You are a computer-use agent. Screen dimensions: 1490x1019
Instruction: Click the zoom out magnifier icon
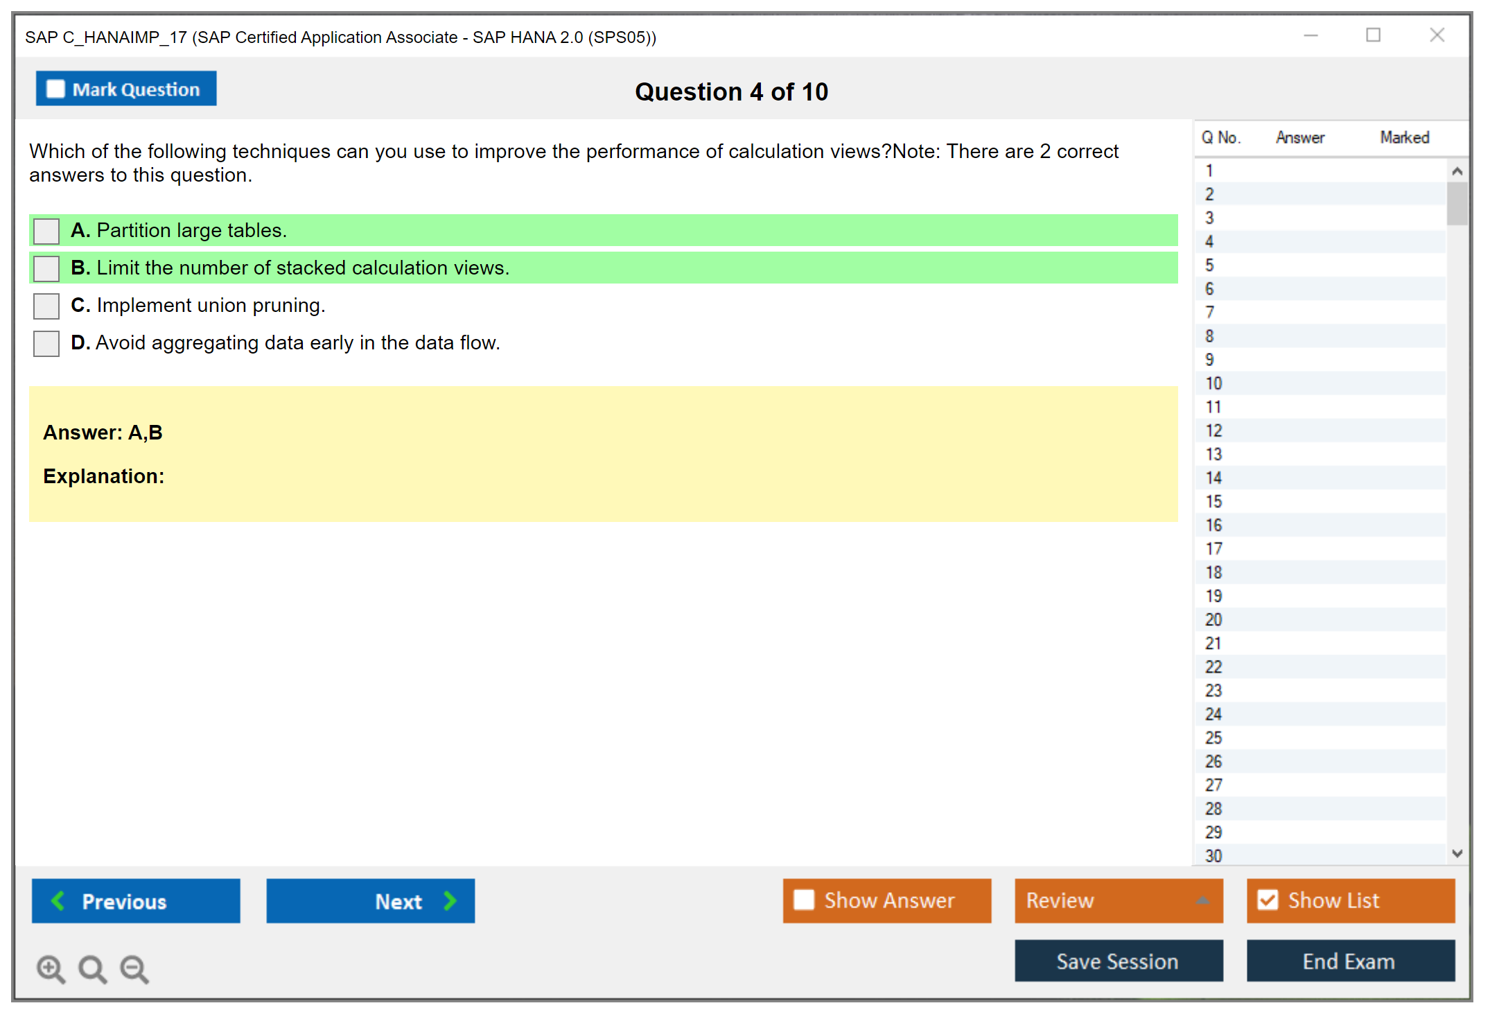click(134, 968)
